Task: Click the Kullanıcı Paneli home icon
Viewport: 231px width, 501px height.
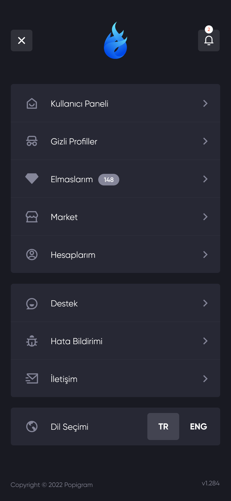Action: 32,103
